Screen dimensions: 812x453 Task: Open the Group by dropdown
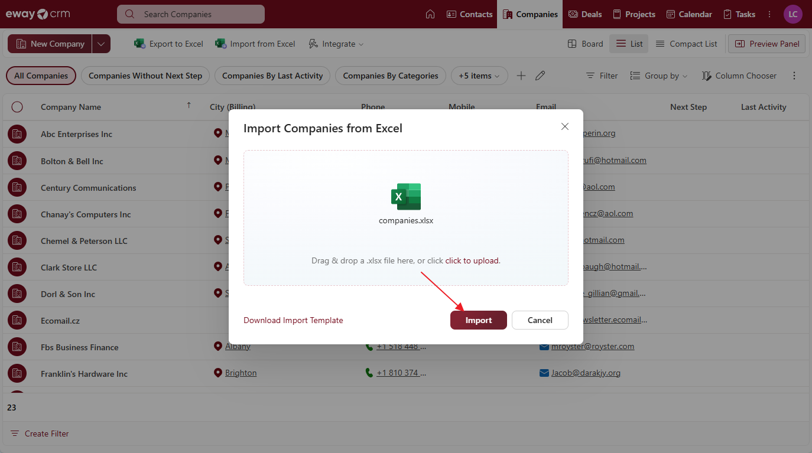coord(659,76)
